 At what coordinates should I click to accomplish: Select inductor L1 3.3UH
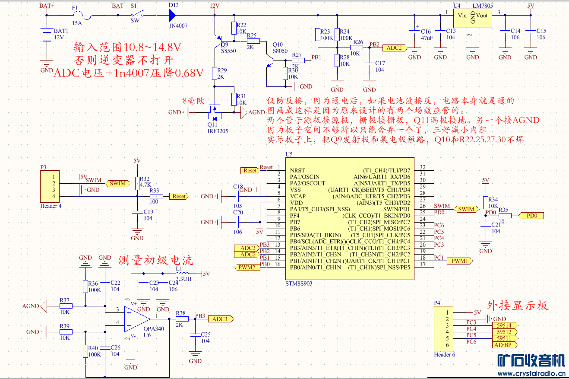coord(182,274)
